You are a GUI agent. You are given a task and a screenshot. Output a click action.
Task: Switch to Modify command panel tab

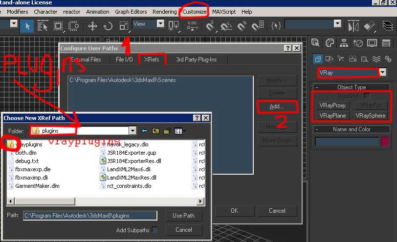(x=330, y=42)
